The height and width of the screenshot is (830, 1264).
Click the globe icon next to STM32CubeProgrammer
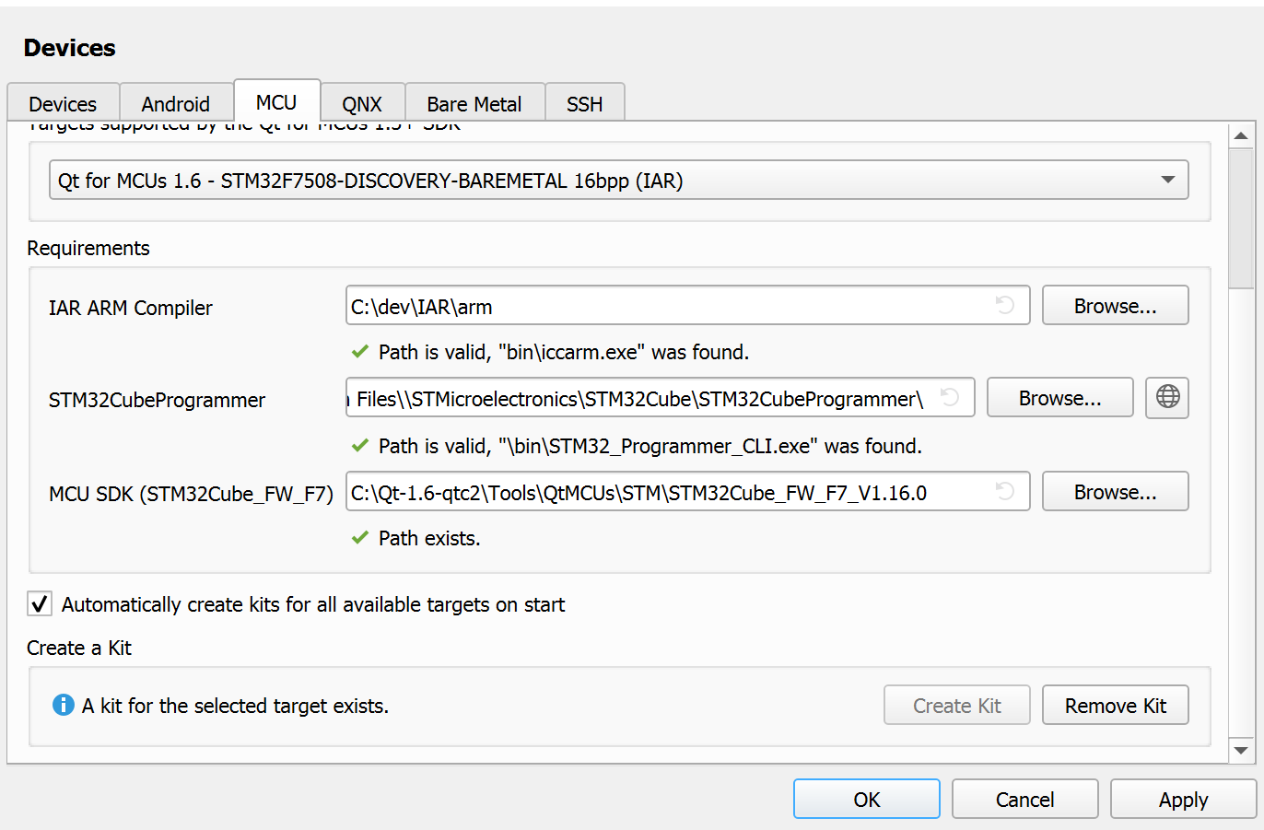pyautogui.click(x=1167, y=397)
